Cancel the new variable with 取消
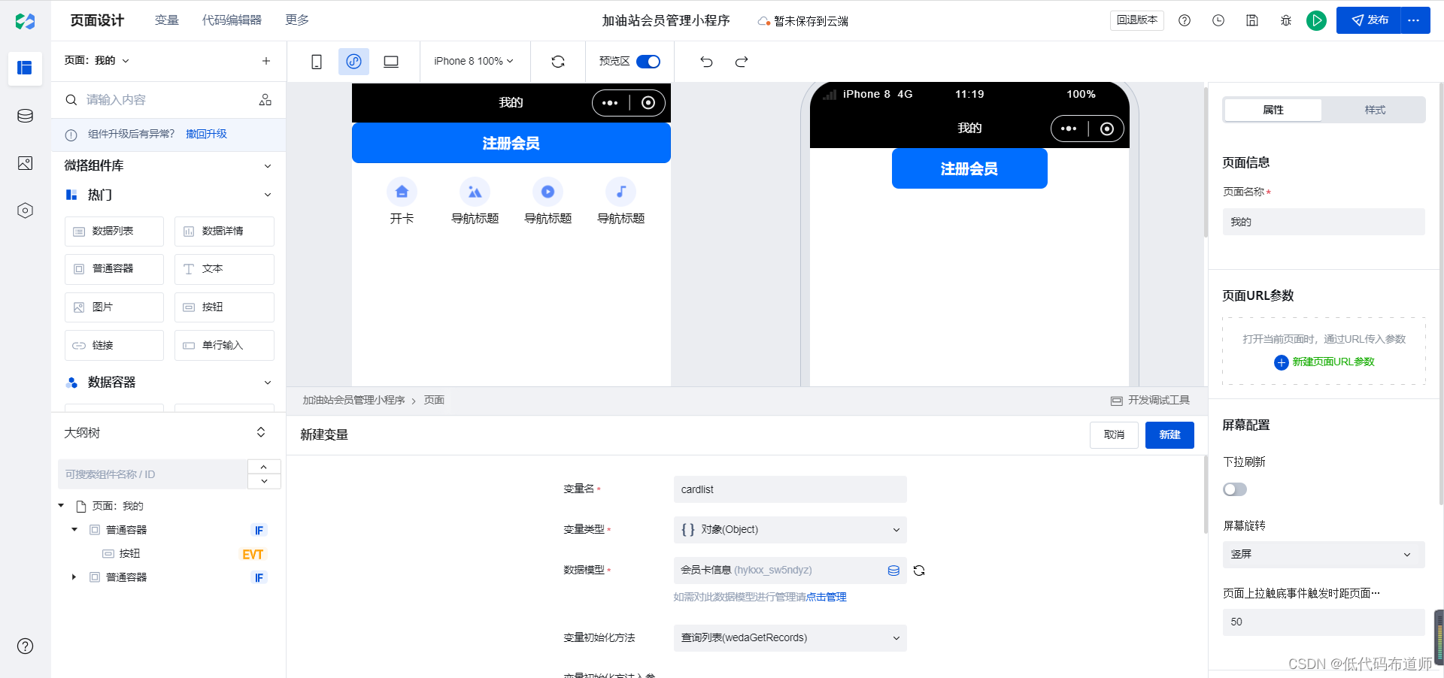This screenshot has height=678, width=1444. coord(1114,435)
